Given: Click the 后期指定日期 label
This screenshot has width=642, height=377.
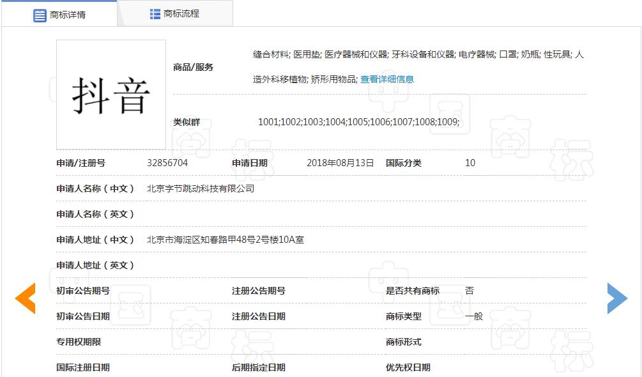Looking at the screenshot, I should pos(259,367).
